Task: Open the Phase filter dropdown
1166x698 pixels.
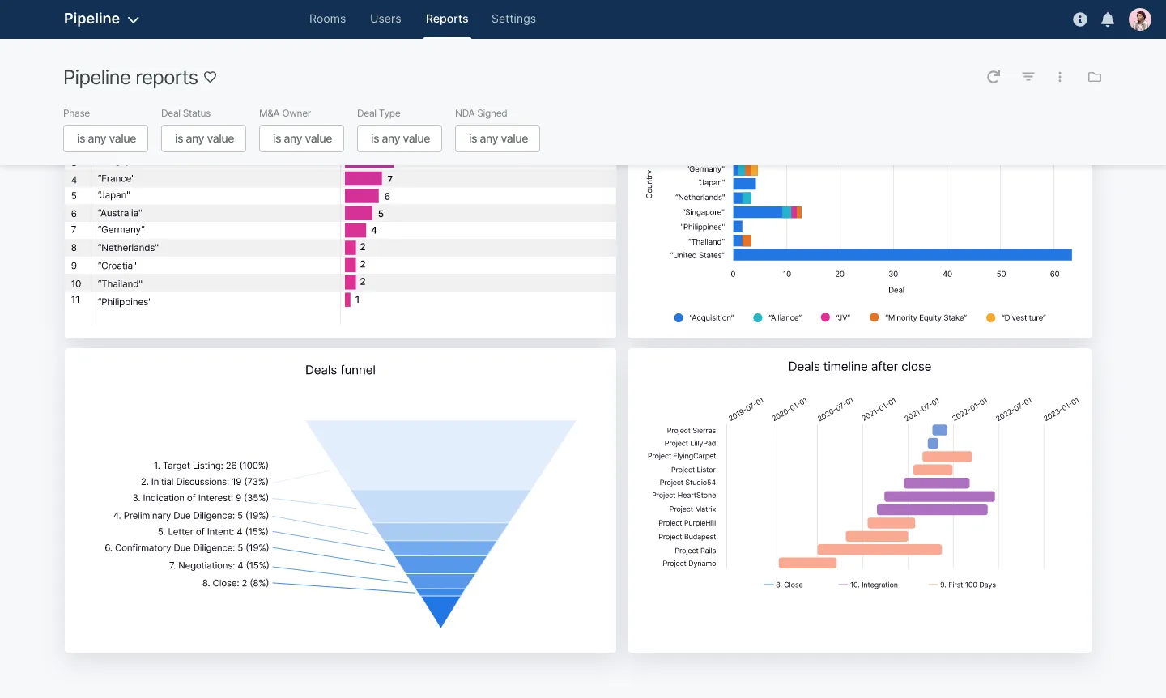Action: click(105, 138)
